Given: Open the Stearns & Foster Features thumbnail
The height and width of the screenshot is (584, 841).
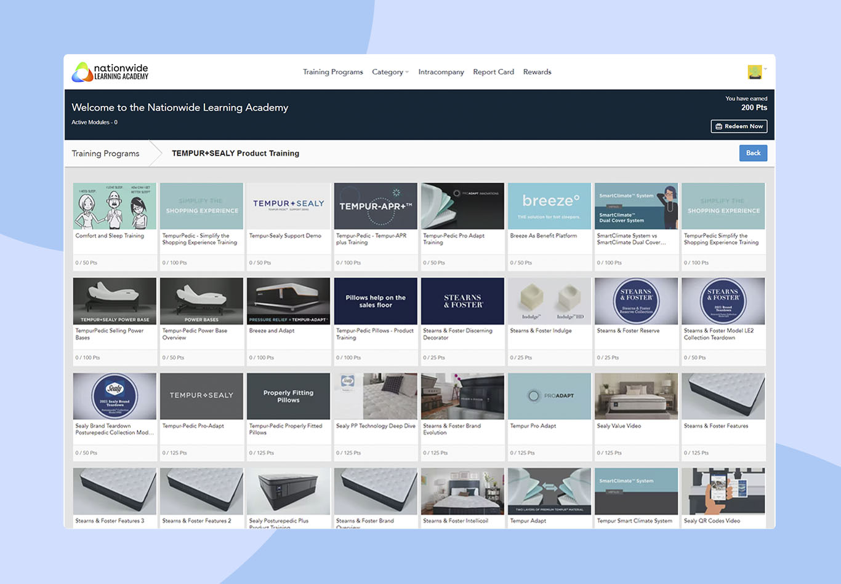Looking at the screenshot, I should pos(723,396).
